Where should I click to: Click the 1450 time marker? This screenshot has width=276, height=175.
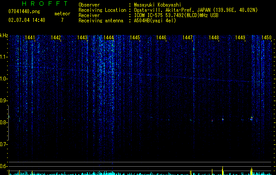[x=266, y=37]
